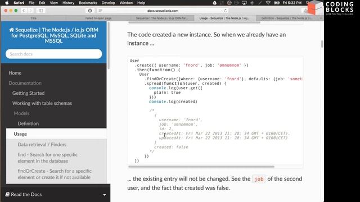Open Sequelize docs title link in sidebar
This screenshot has height=202, width=360.
(54, 35)
